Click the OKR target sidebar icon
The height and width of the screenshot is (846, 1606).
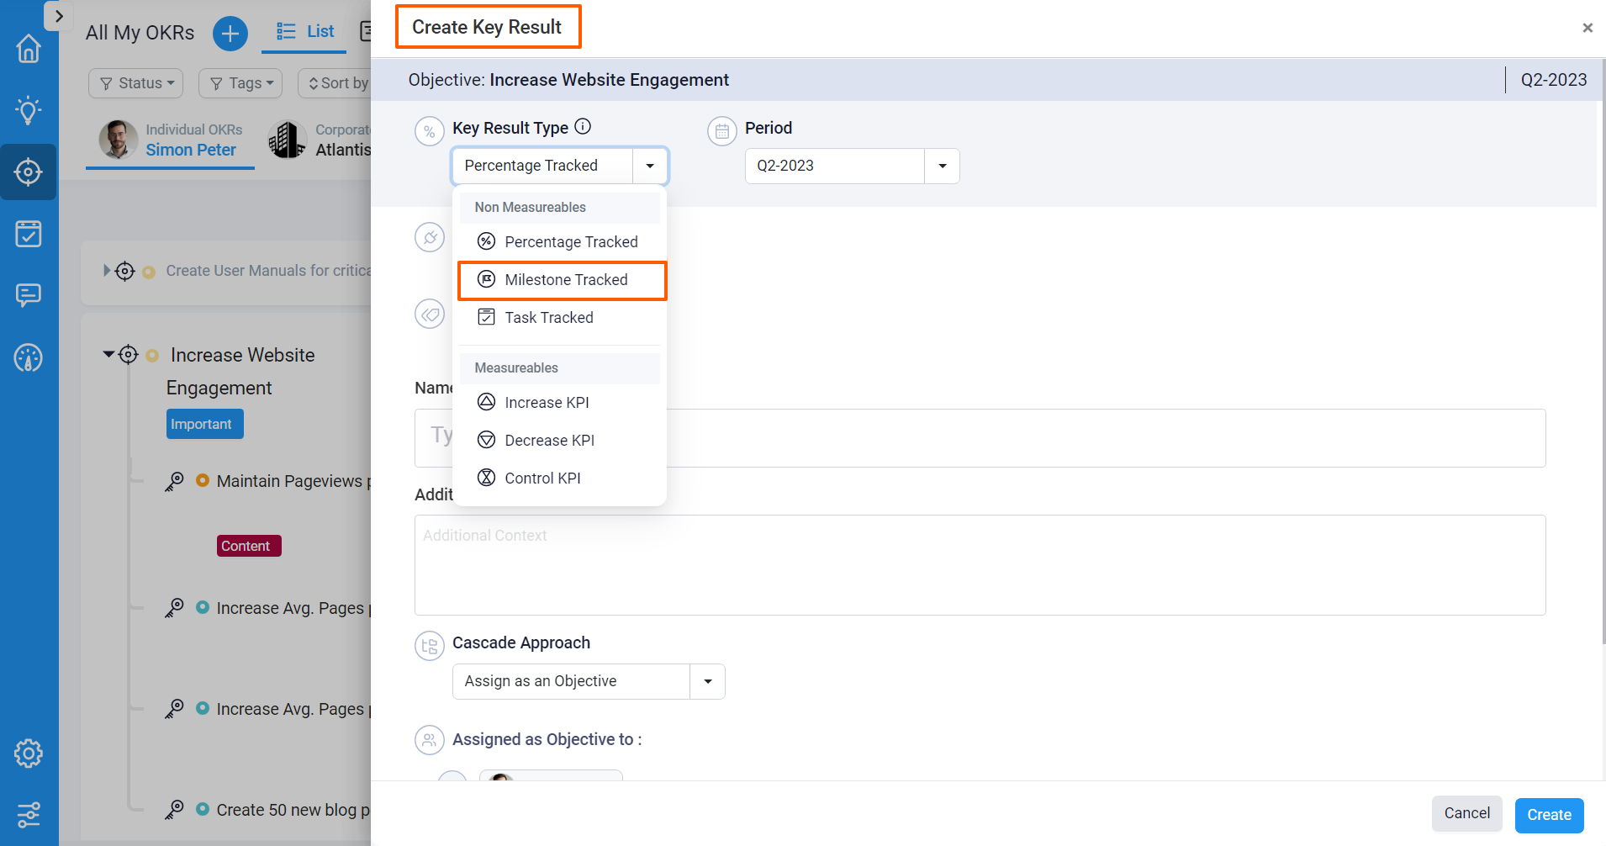tap(29, 172)
